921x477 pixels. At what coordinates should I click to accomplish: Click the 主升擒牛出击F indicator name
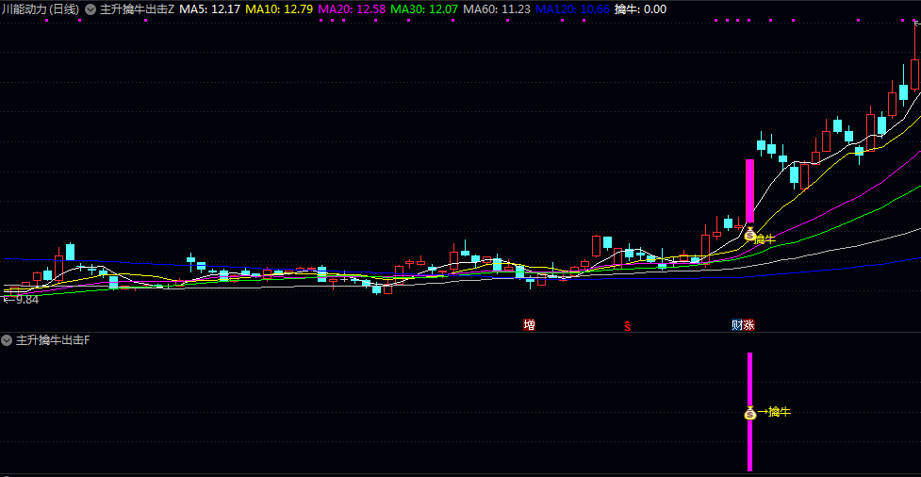tap(53, 340)
